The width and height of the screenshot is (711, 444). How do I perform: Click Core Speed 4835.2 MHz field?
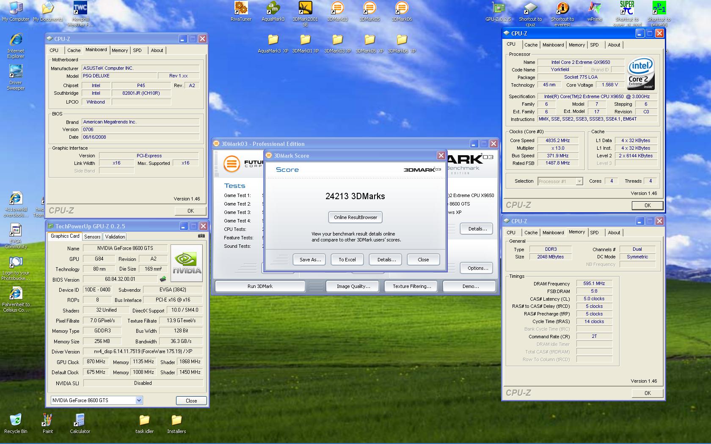click(557, 140)
